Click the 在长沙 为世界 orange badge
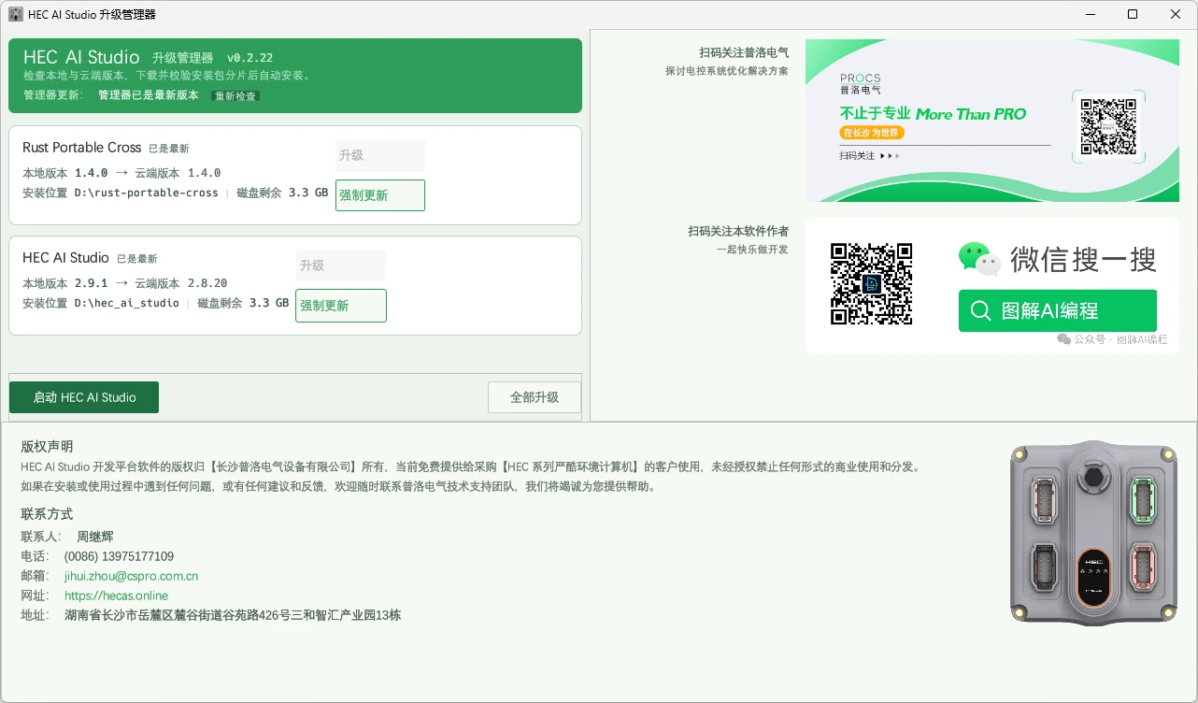Image resolution: width=1198 pixels, height=703 pixels. [872, 133]
